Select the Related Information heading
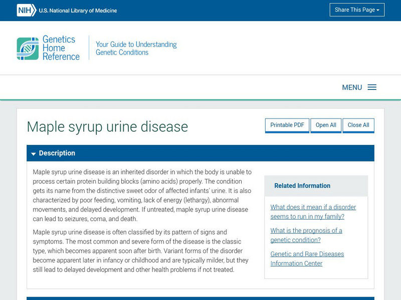The image size is (401, 300). (302, 185)
